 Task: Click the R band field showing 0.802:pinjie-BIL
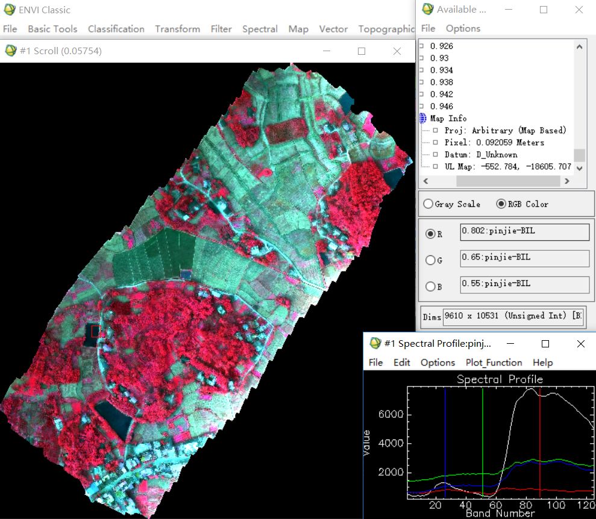tap(524, 232)
